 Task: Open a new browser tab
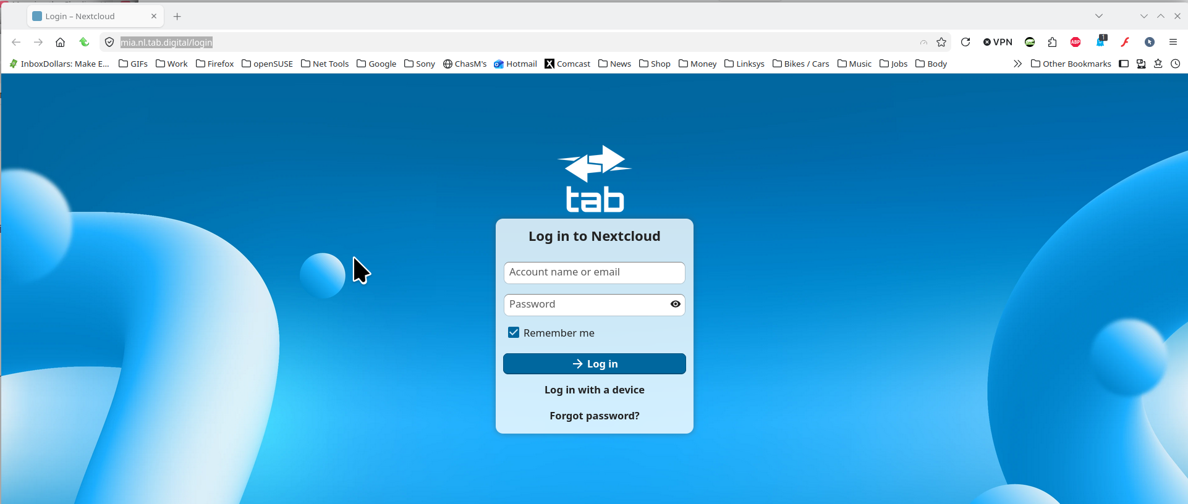pyautogui.click(x=177, y=16)
